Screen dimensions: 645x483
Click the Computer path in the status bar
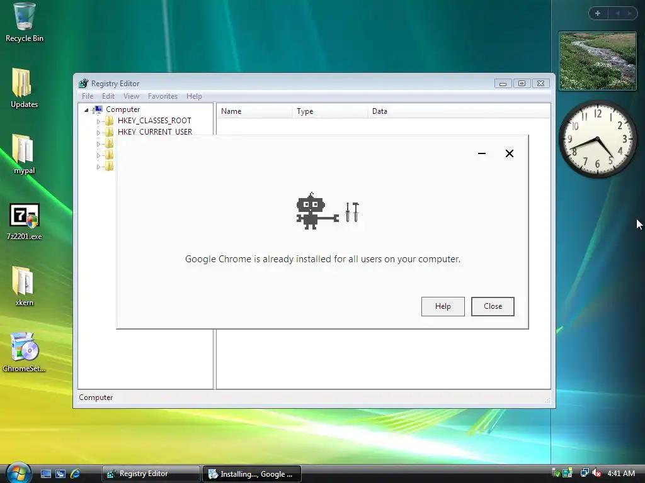click(x=96, y=397)
